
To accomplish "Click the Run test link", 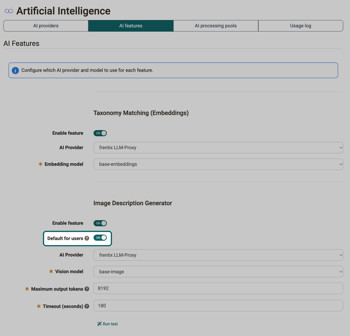I will pos(107,324).
